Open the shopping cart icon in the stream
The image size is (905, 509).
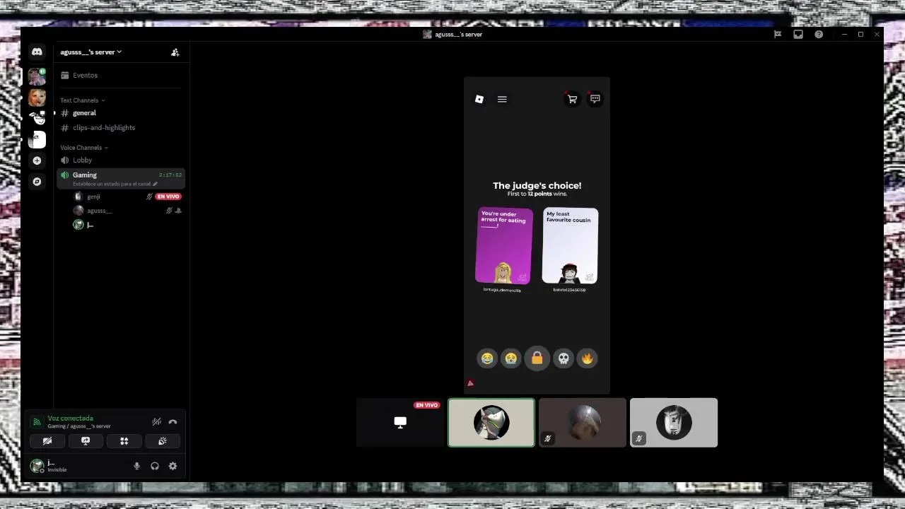(572, 99)
